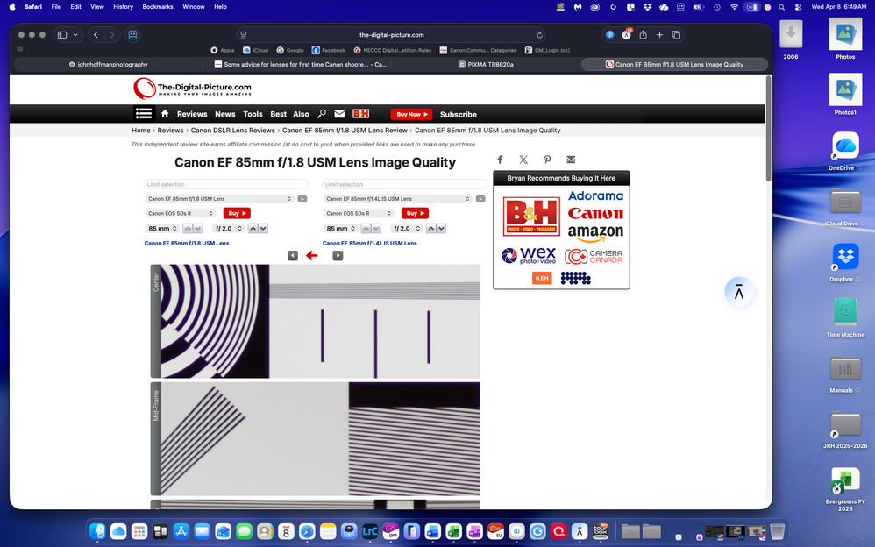Open the left lens selection dropdown
This screenshot has width=875, height=547.
pos(219,199)
